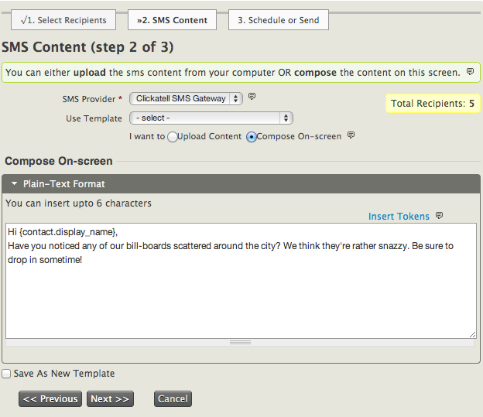
Task: Click the grip bar below the message textarea
Action: (x=240, y=342)
